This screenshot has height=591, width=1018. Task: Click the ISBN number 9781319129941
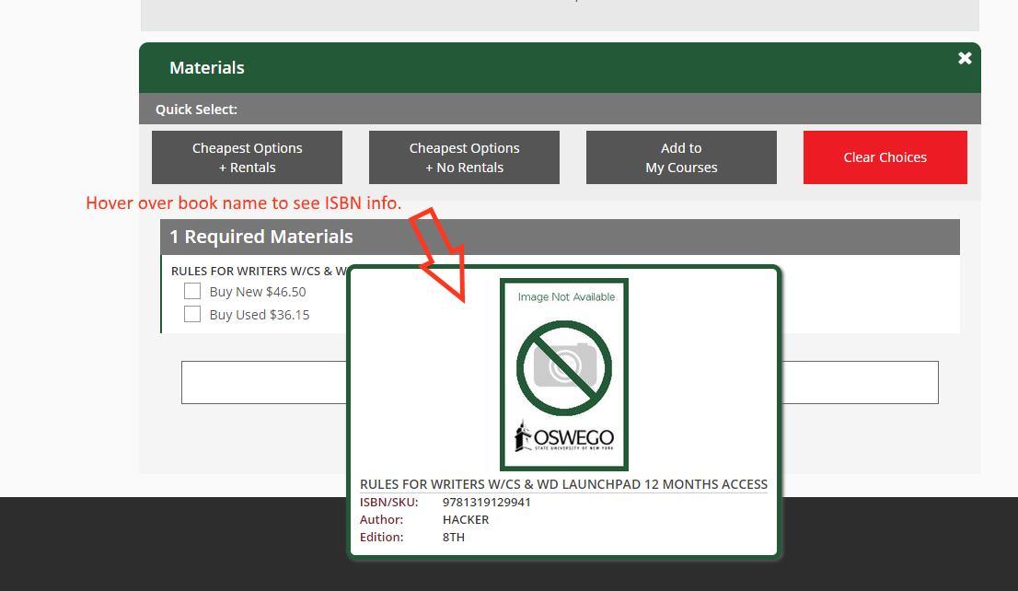point(486,502)
